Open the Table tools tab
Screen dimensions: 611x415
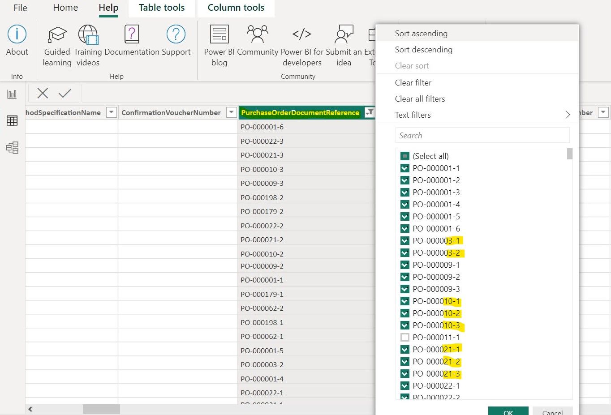162,8
